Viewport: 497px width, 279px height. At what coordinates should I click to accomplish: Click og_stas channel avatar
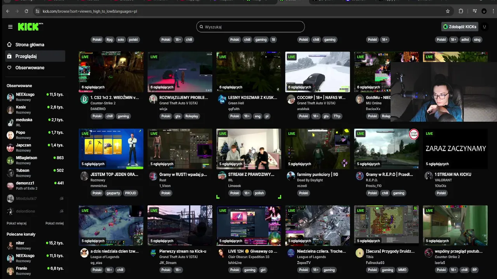pos(84,253)
